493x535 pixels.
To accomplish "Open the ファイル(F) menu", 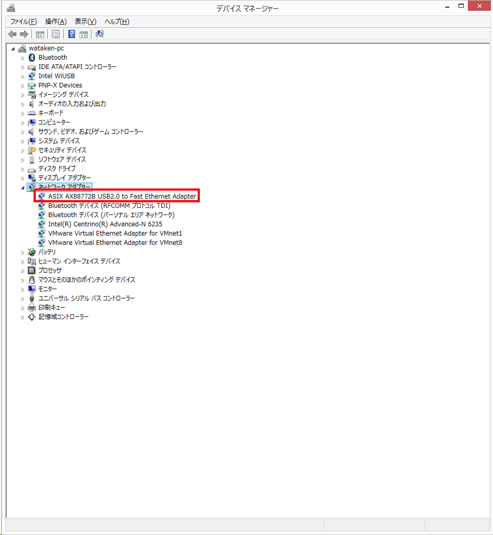I will point(24,22).
